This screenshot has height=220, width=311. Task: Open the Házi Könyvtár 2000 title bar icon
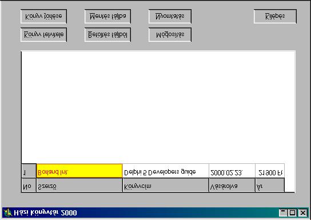pos(8,213)
